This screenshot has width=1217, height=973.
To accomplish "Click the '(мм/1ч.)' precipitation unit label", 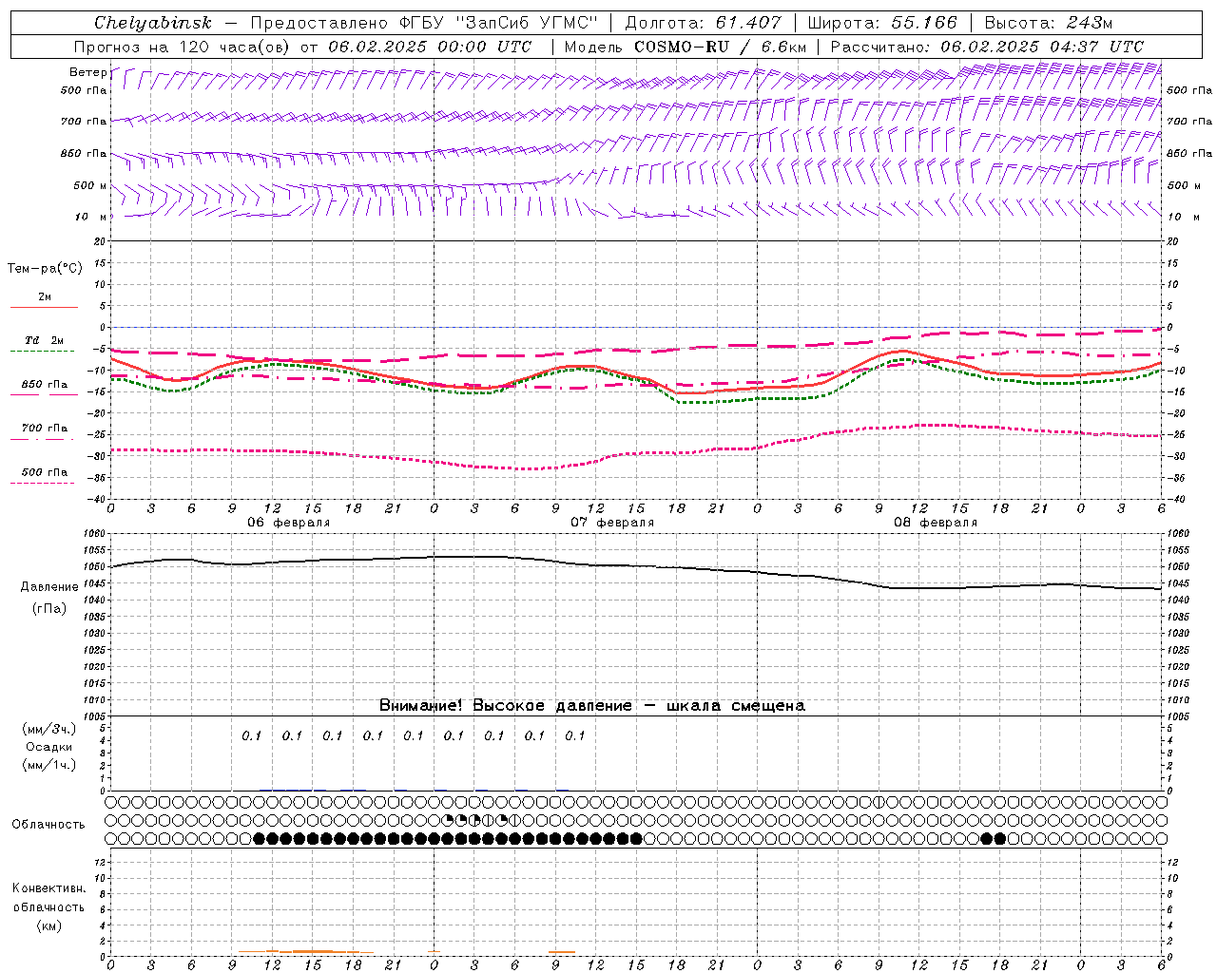I will pyautogui.click(x=49, y=765).
